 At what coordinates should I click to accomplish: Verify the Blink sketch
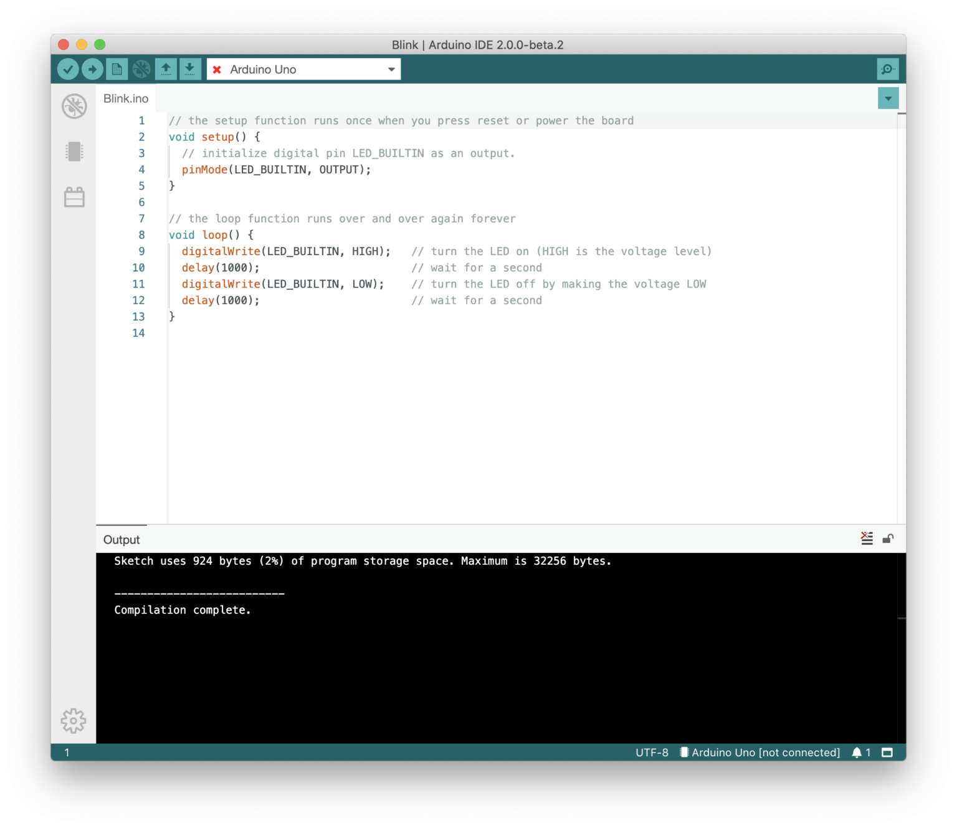tap(68, 69)
